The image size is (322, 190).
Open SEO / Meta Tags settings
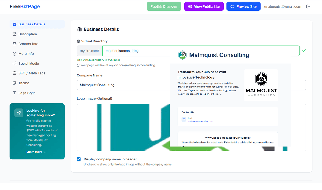[x=32, y=73]
